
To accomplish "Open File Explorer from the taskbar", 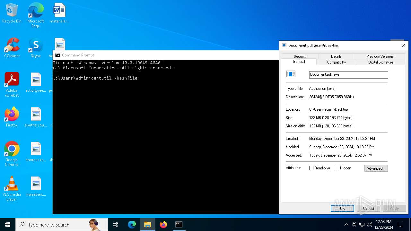I will pyautogui.click(x=148, y=225).
